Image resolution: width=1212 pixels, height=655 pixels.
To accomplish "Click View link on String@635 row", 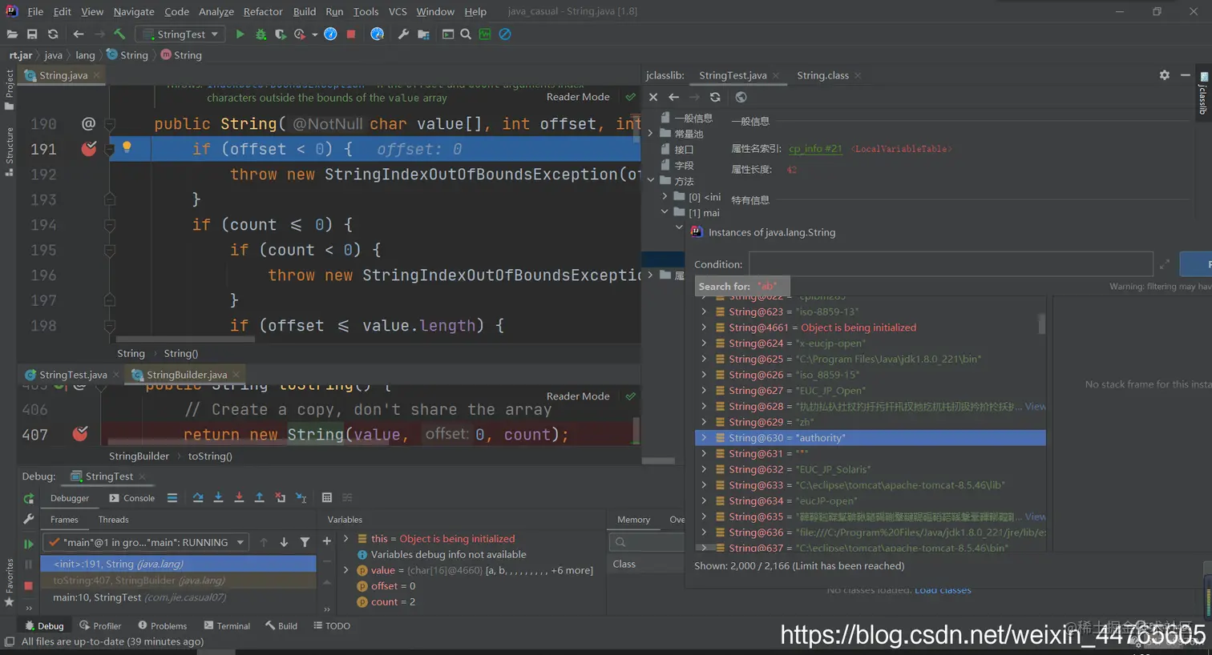I will tap(1035, 517).
